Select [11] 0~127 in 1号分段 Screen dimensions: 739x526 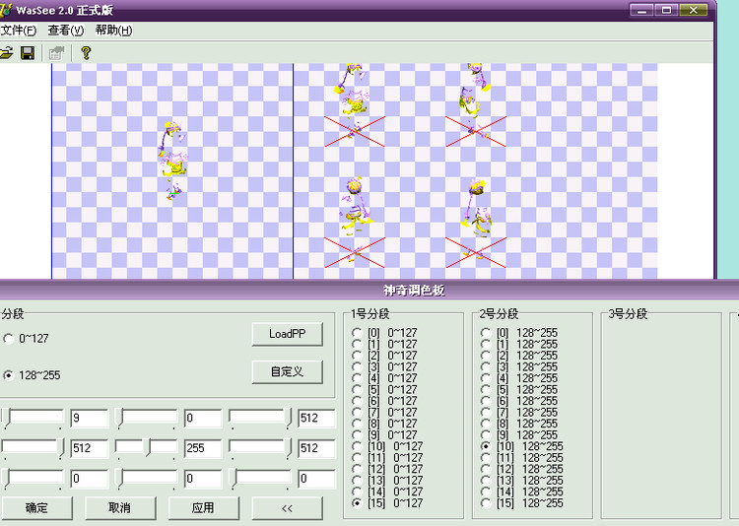pyautogui.click(x=387, y=457)
